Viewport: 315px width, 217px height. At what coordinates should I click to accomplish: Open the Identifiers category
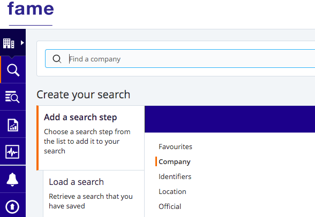(x=175, y=176)
